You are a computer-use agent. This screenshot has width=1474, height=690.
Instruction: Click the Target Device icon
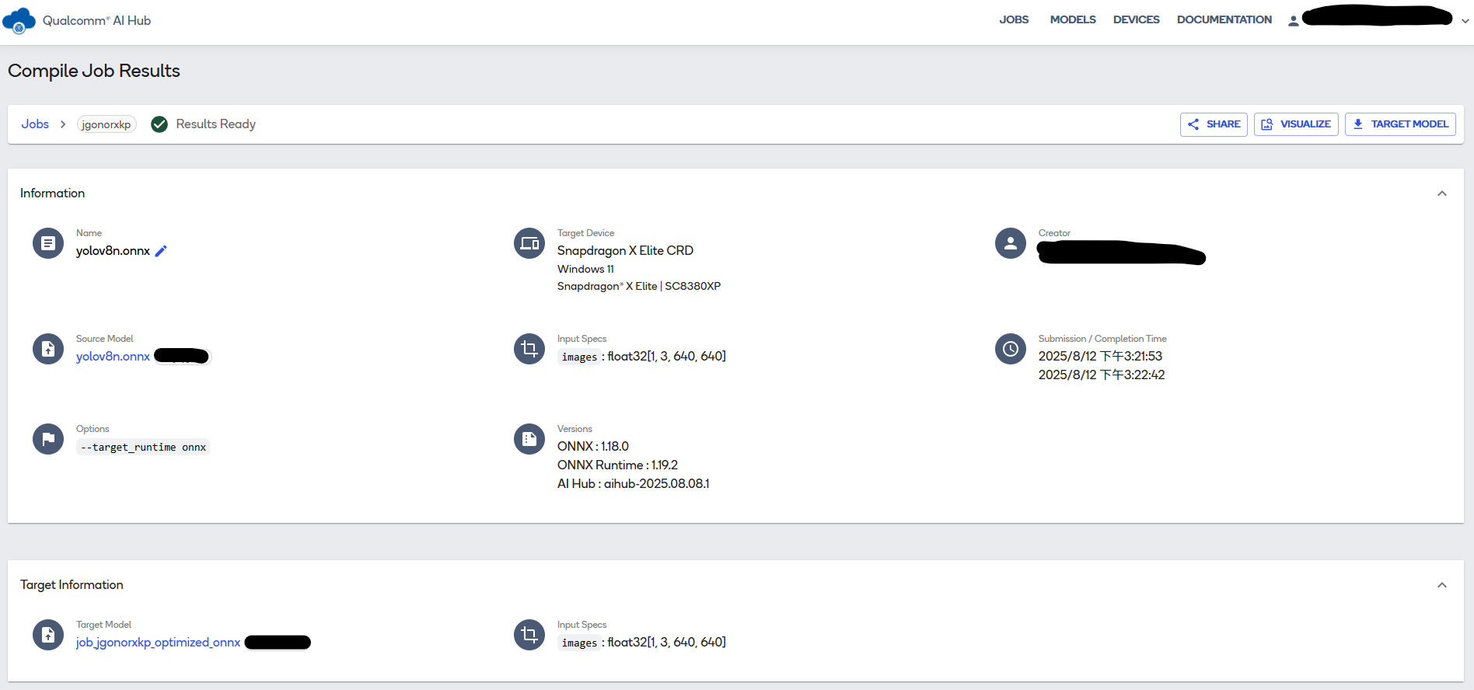click(529, 243)
